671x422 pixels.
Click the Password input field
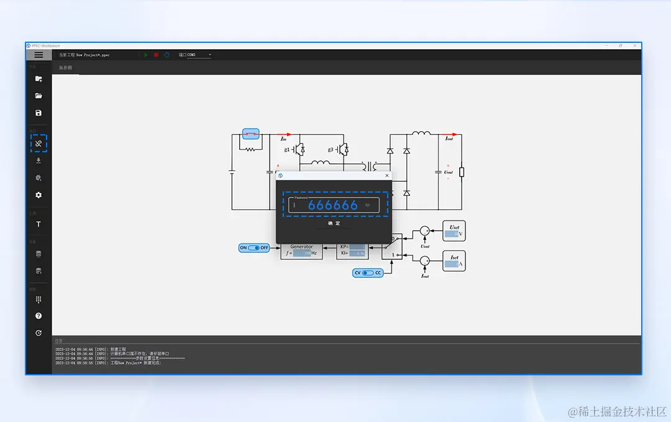[334, 205]
